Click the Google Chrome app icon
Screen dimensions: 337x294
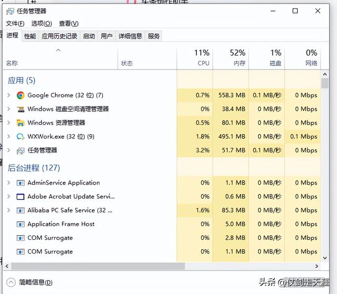coord(21,95)
